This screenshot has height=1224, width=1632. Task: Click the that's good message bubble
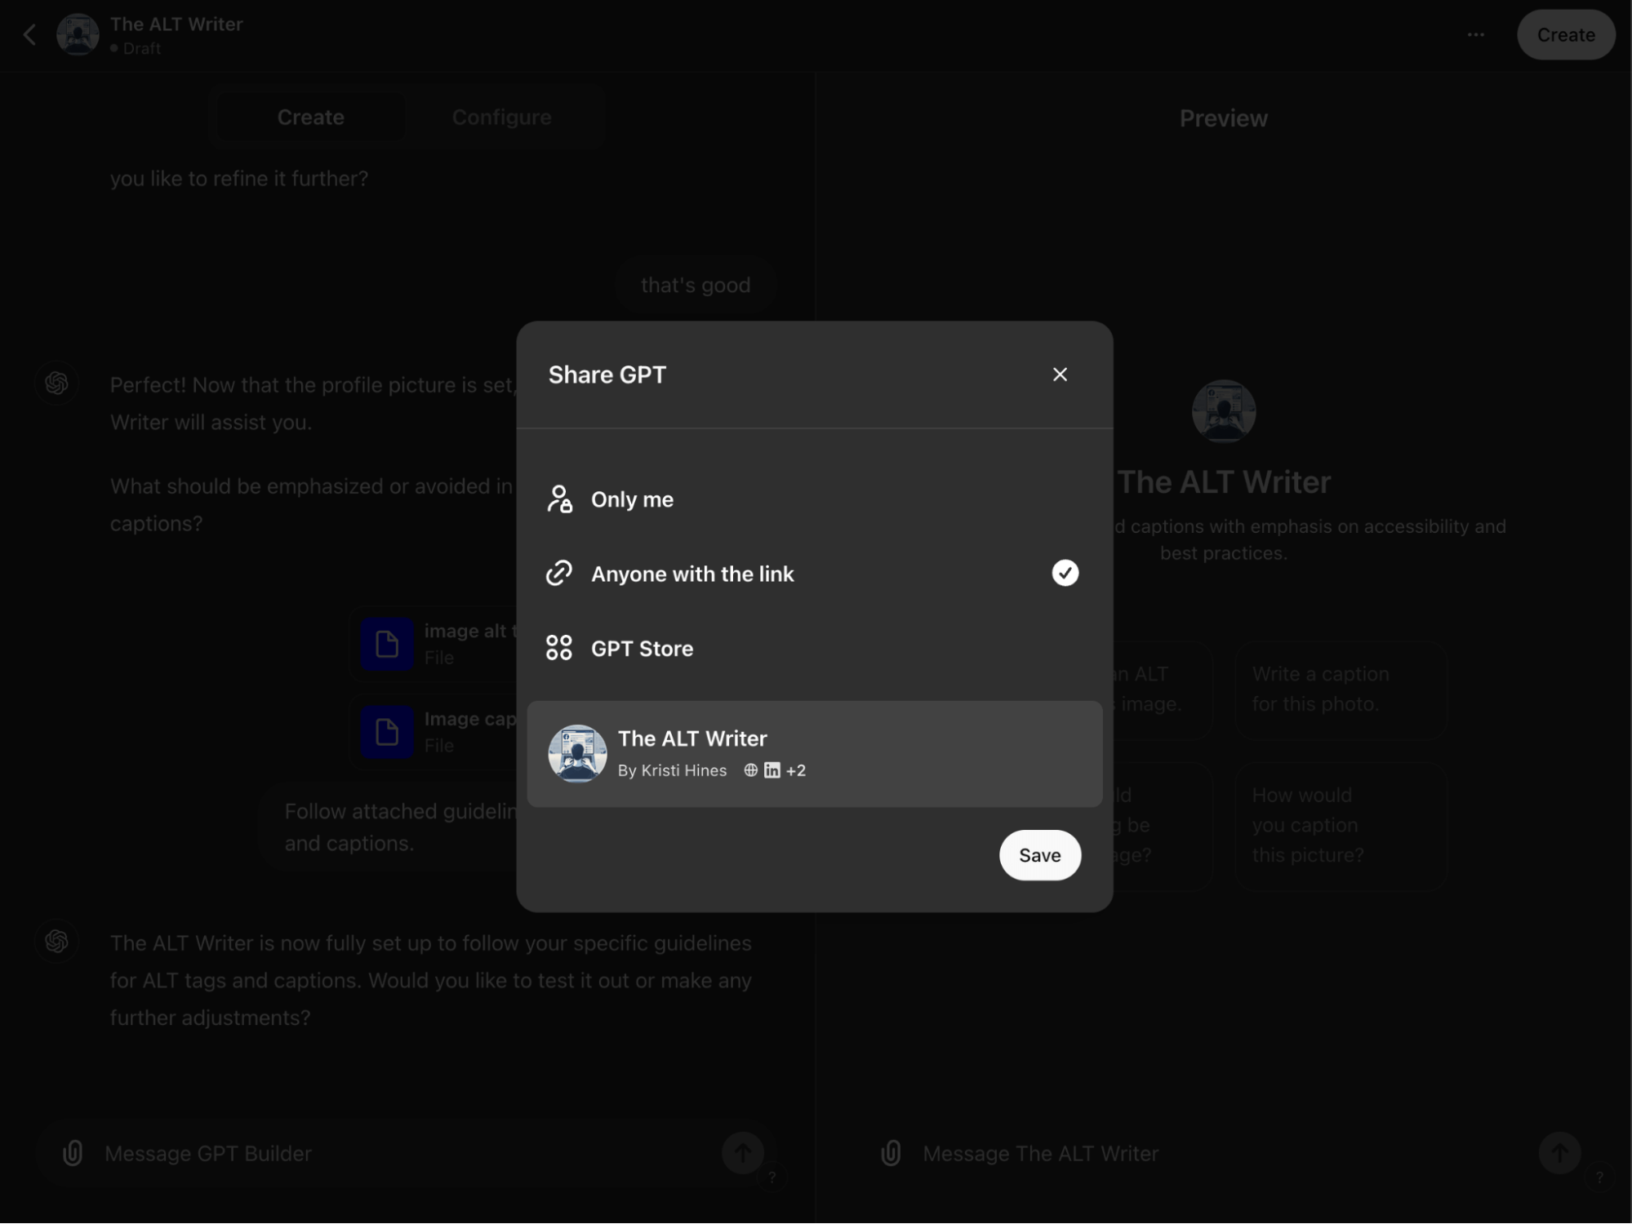point(695,286)
